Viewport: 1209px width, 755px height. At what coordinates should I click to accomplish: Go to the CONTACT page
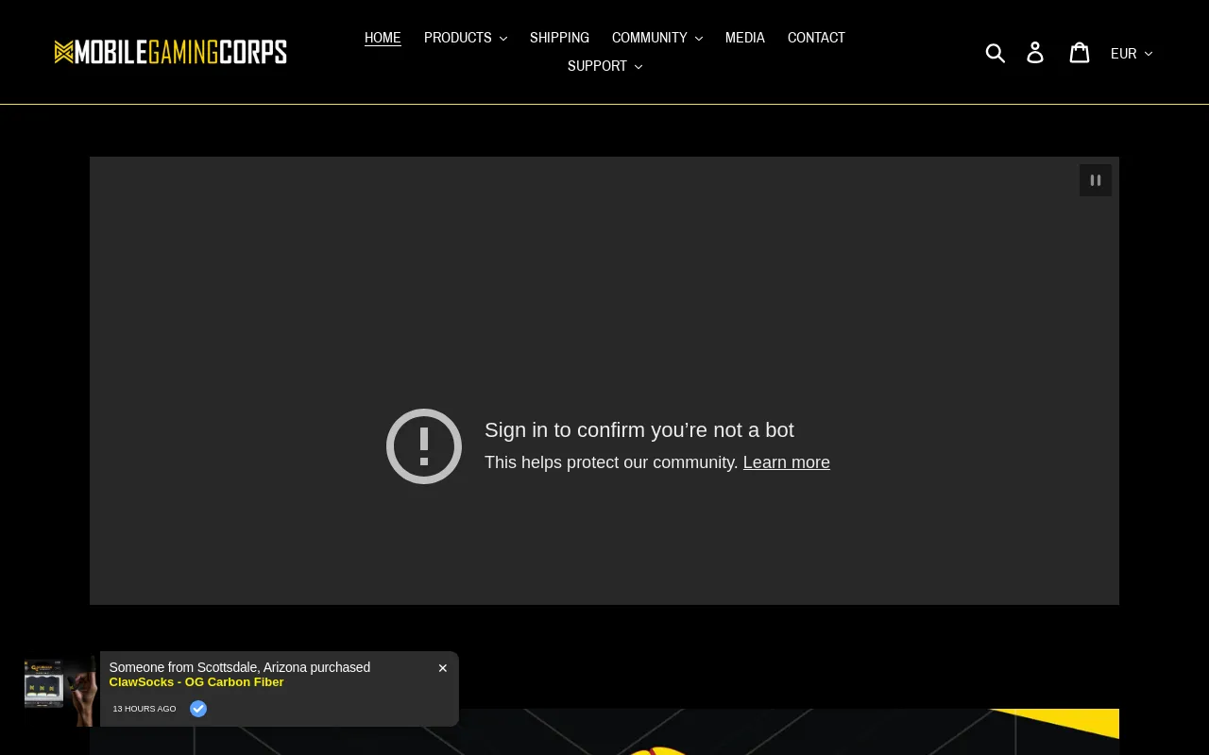tap(816, 38)
